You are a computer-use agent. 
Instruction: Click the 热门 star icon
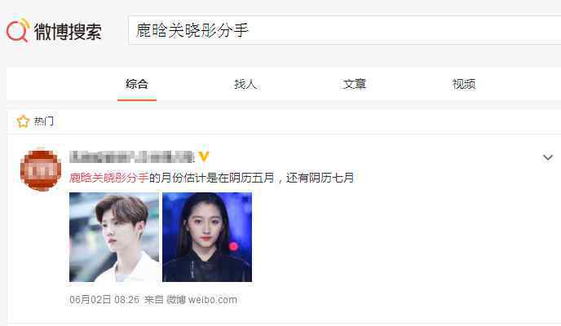[x=23, y=121]
